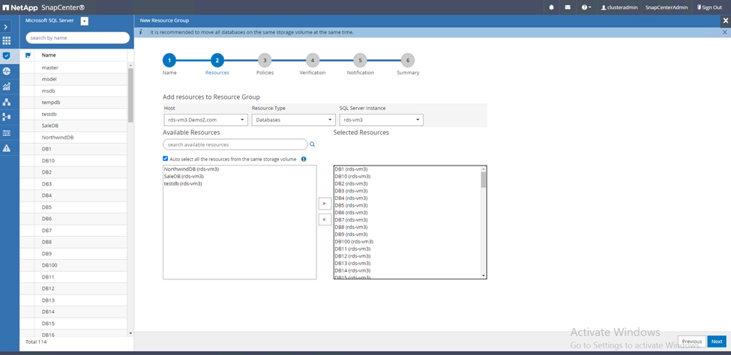Image resolution: width=731 pixels, height=355 pixels.
Task: Open the Resources shield icon
Action: 6,56
